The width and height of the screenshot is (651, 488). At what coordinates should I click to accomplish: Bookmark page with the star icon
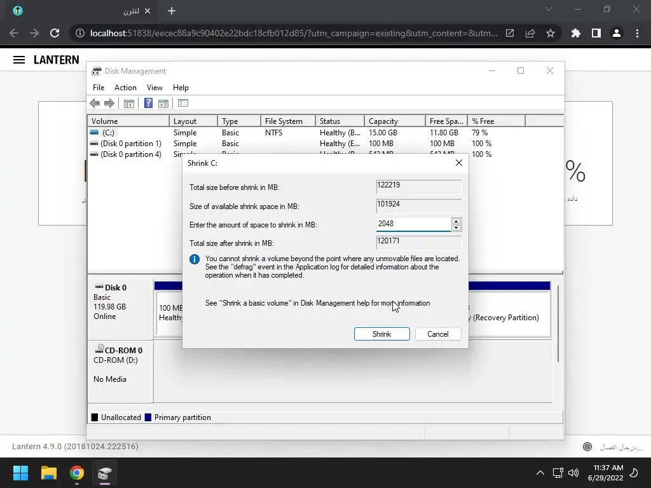551,33
